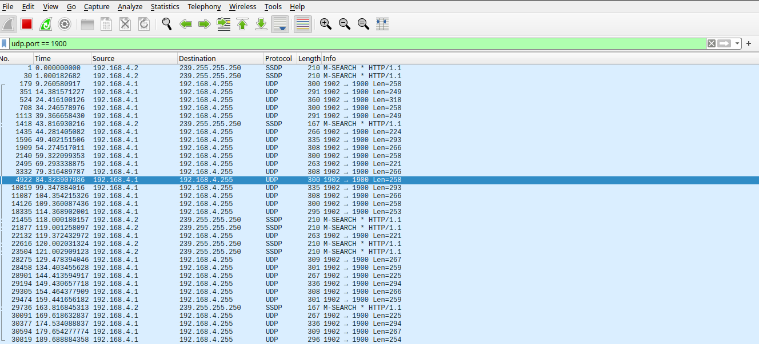Open the Go menu

point(71,6)
